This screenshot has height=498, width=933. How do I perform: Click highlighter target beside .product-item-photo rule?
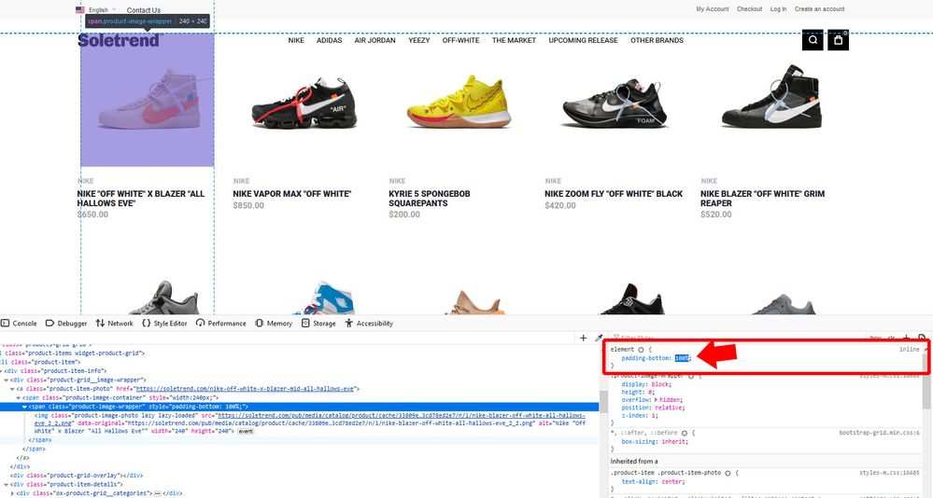click(726, 473)
